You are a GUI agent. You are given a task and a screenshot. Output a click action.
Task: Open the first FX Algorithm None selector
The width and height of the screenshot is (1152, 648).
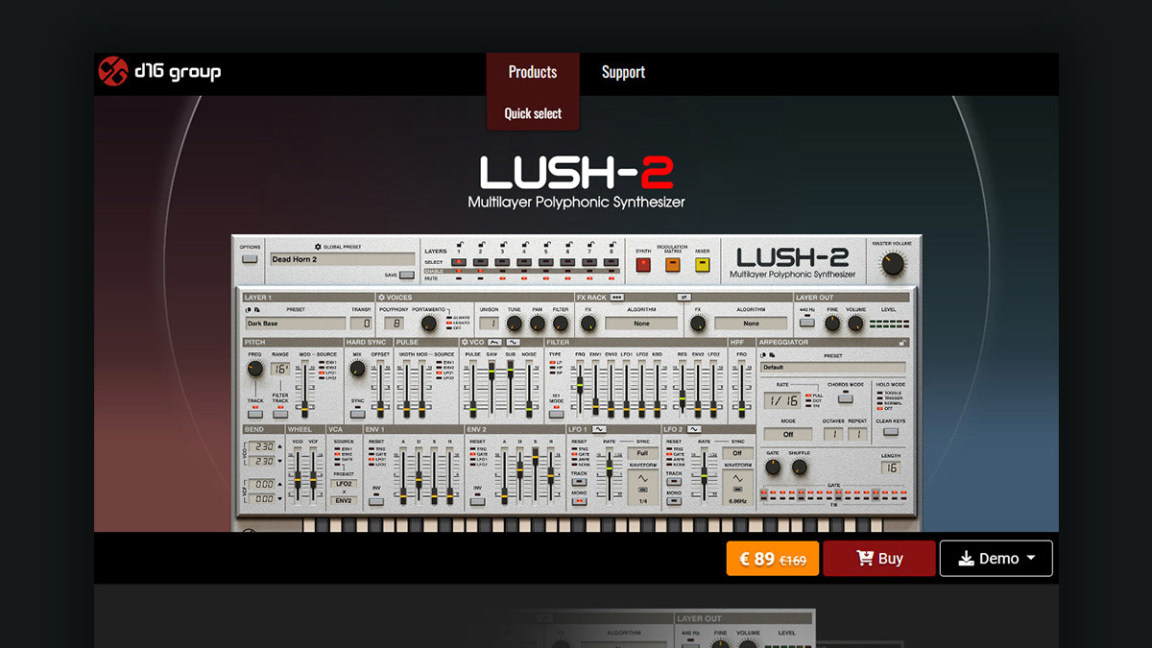pos(641,324)
